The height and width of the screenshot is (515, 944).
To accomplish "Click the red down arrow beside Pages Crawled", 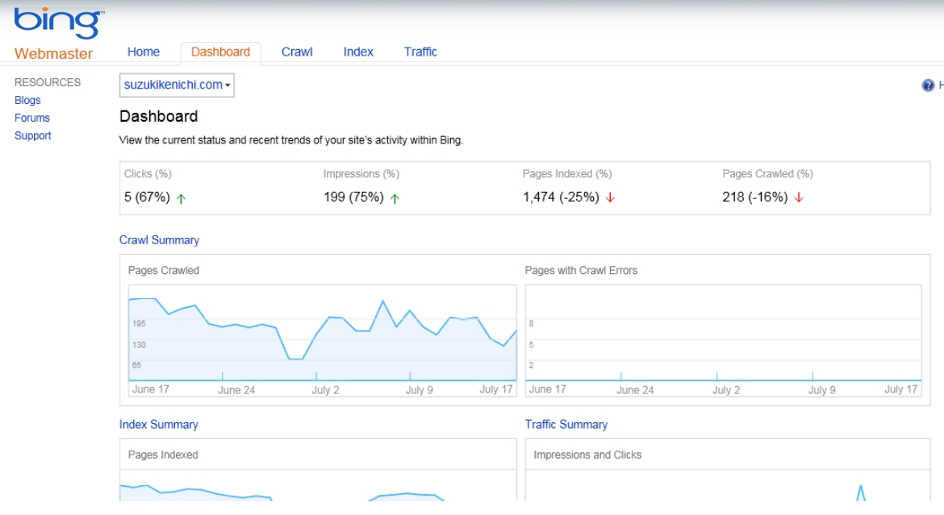I will click(799, 197).
